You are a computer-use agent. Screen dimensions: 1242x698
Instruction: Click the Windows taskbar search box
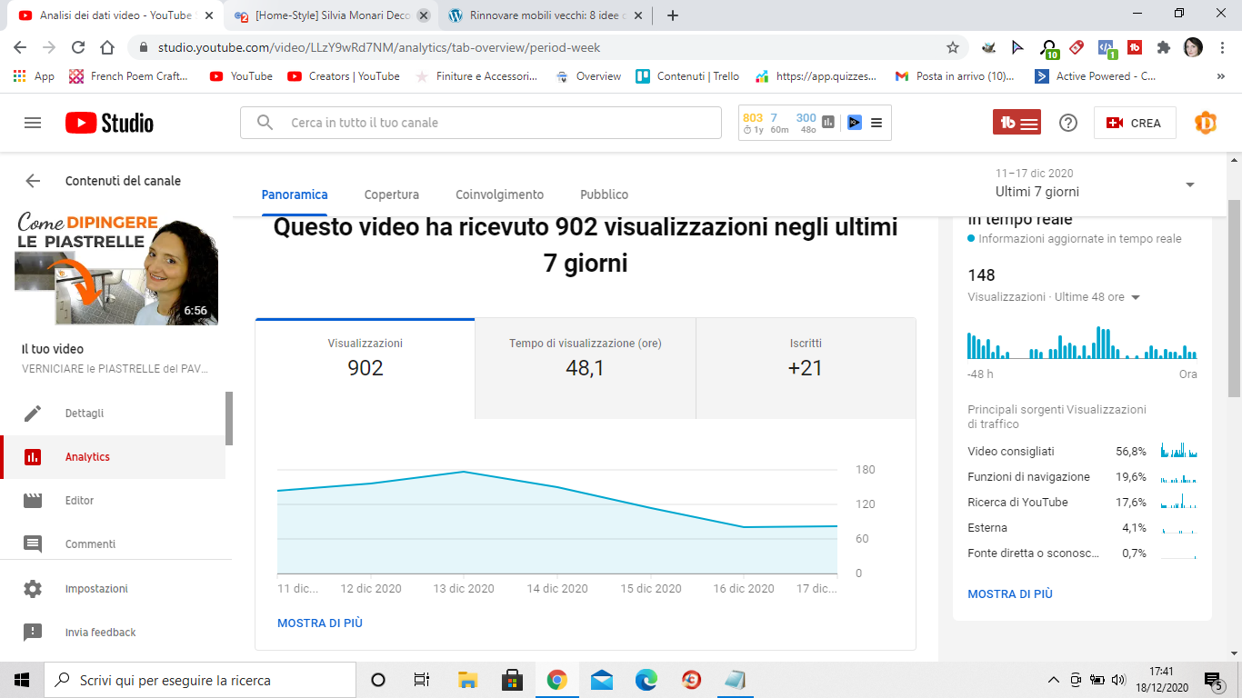(200, 680)
